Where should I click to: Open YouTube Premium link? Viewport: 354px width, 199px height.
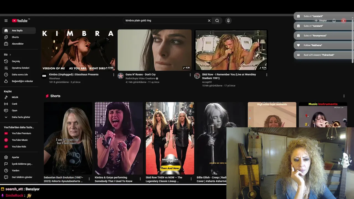tap(19, 133)
